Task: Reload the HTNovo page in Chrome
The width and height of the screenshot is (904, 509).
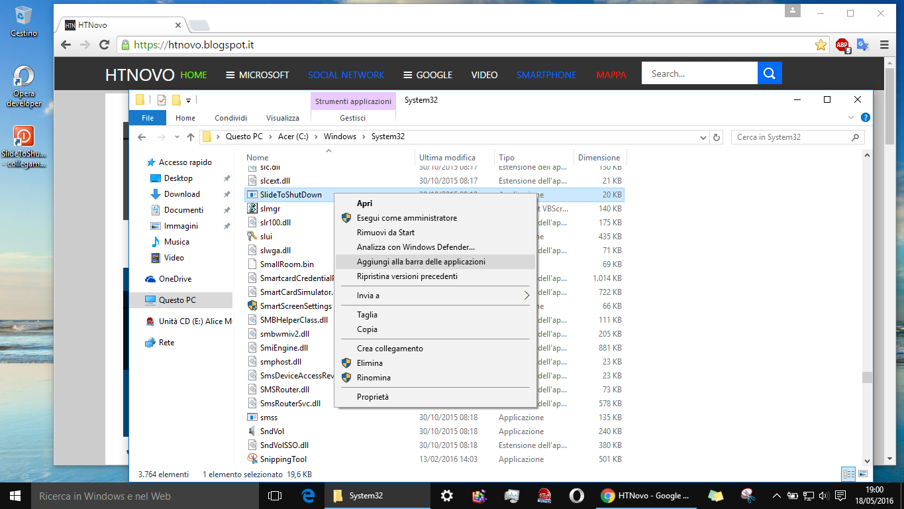Action: point(104,45)
